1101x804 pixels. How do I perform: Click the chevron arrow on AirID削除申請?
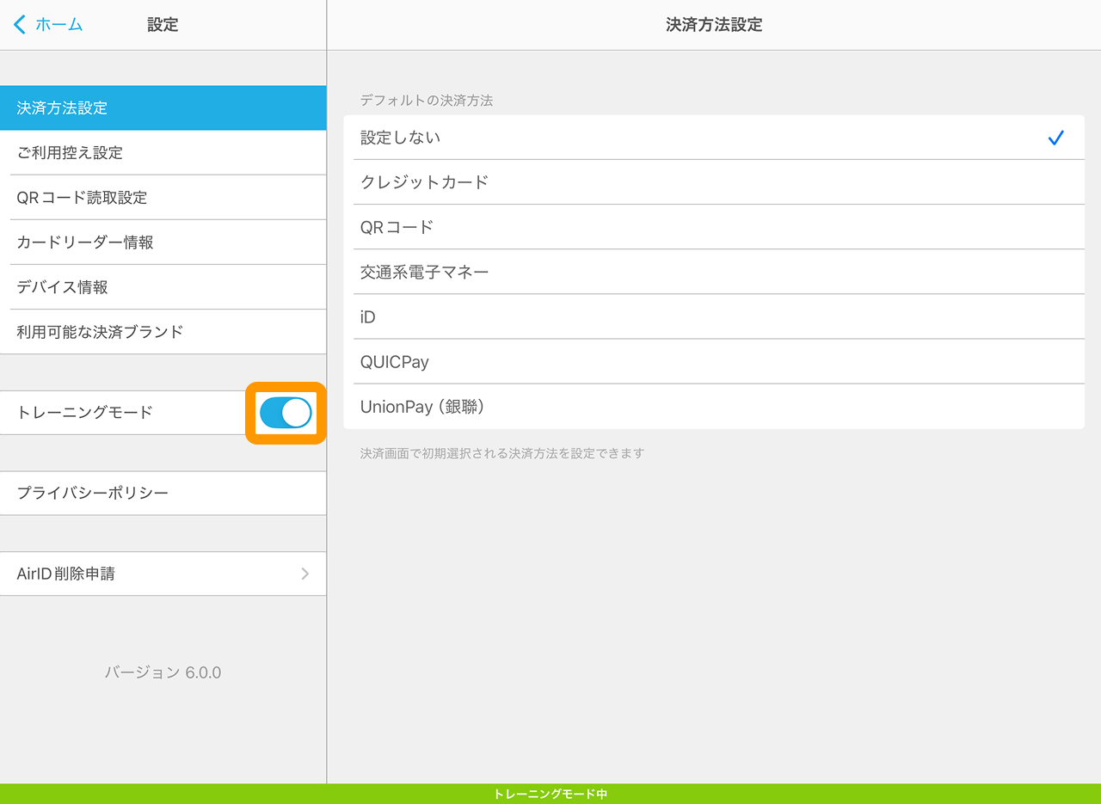(304, 574)
